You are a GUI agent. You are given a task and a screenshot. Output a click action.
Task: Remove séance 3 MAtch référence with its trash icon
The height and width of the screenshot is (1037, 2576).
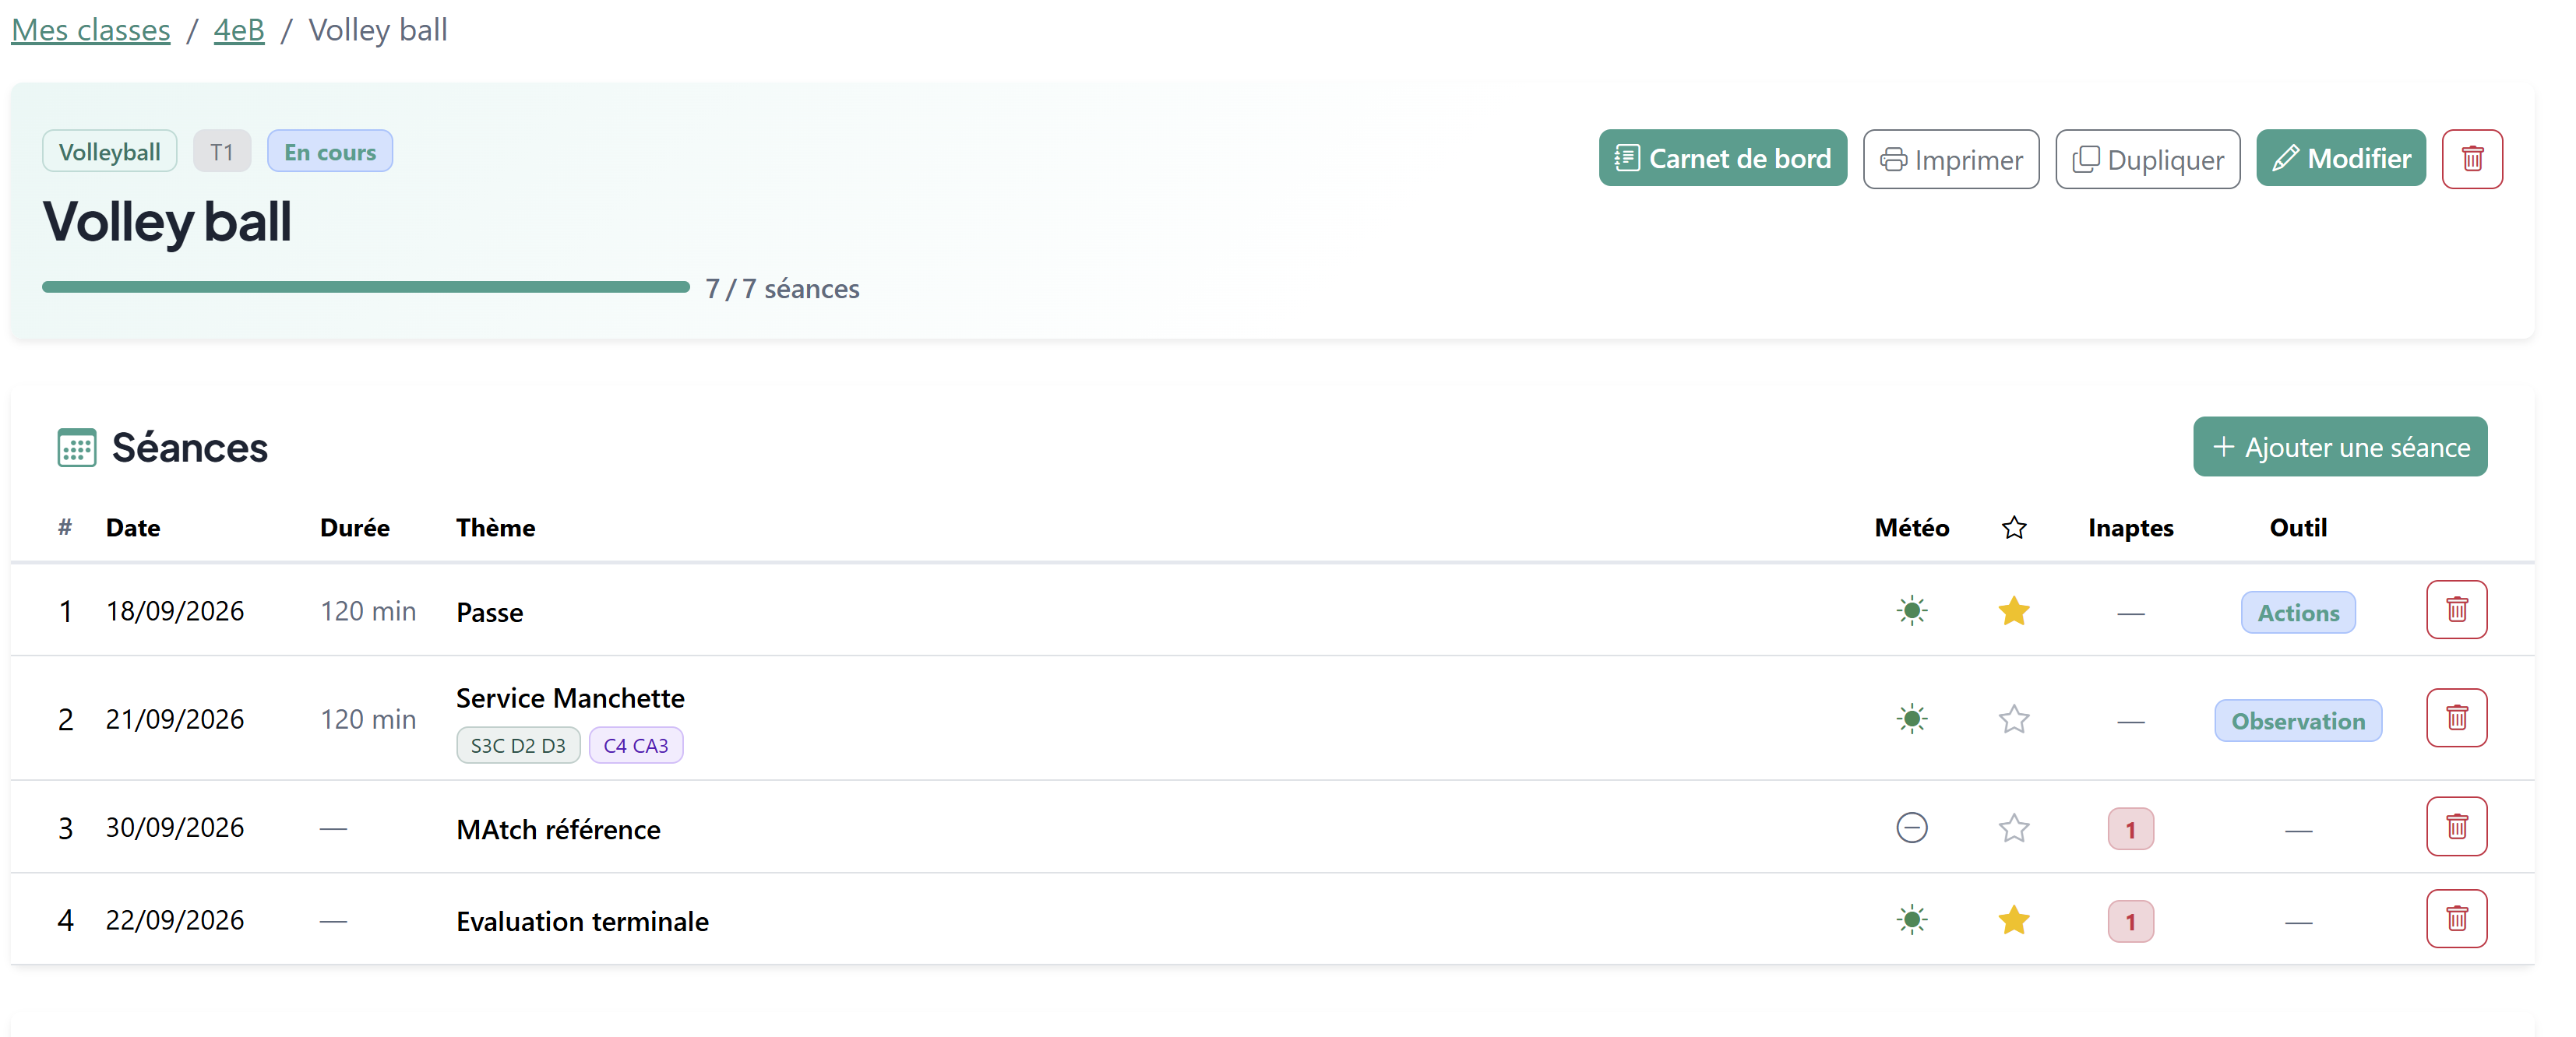(x=2456, y=826)
